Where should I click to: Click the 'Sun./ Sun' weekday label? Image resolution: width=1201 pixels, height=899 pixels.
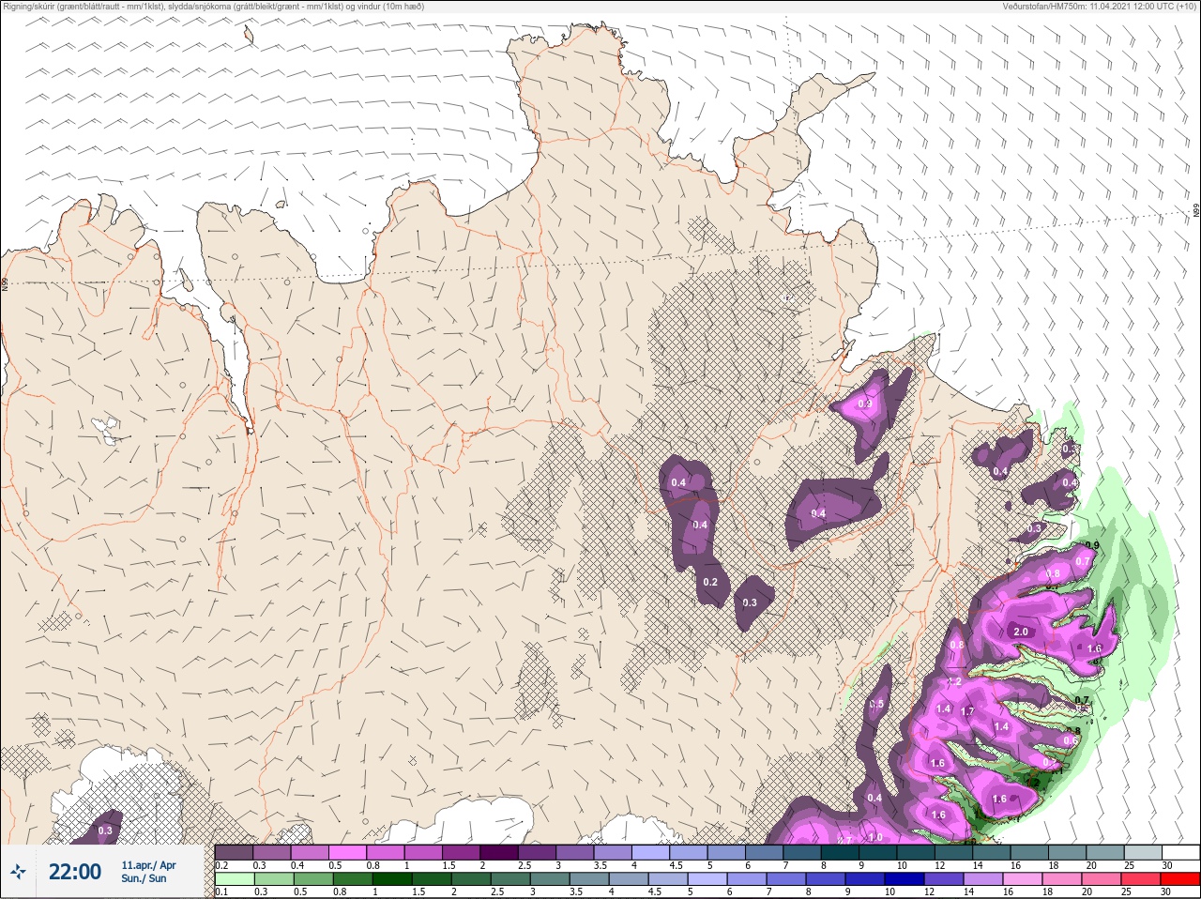(x=144, y=878)
